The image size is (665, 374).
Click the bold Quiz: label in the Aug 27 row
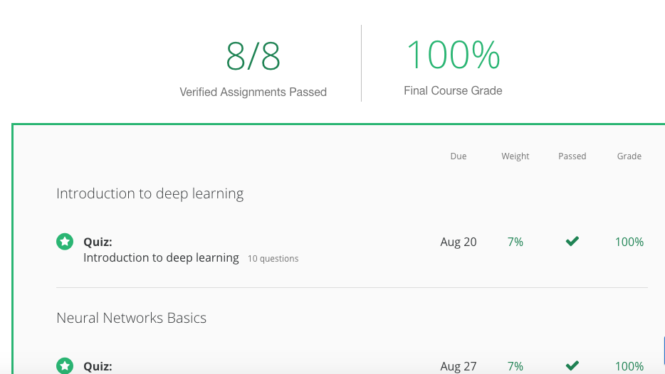click(98, 366)
